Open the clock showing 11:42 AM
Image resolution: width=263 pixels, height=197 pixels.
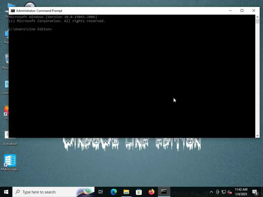tap(241, 192)
